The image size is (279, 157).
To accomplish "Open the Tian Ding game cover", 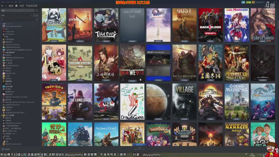I will pos(106,25).
